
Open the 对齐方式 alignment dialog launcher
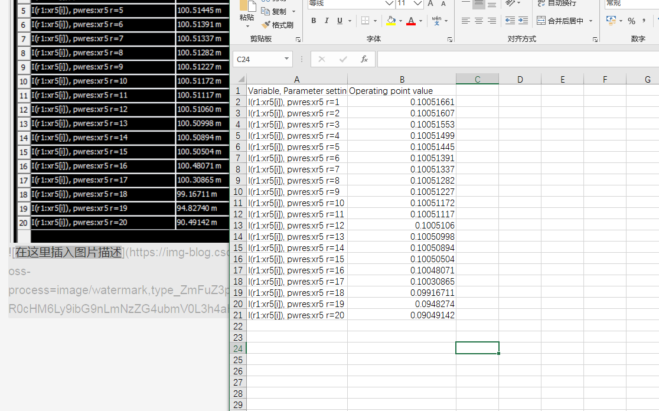(595, 38)
